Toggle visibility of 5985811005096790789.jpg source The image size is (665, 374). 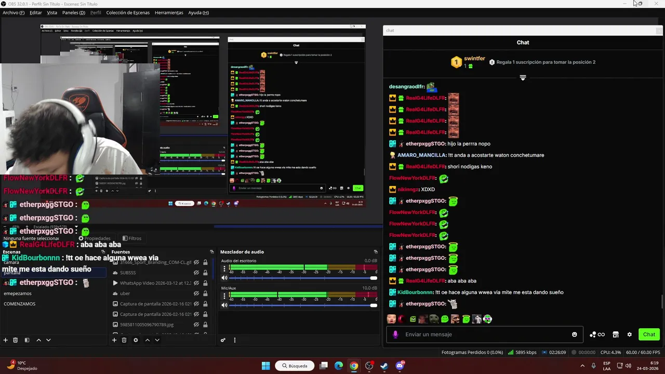pos(196,325)
